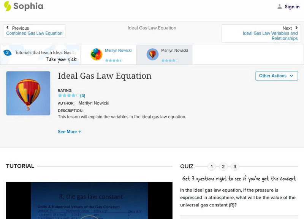Select quiz step 3
This screenshot has height=219, width=304.
[235, 166]
